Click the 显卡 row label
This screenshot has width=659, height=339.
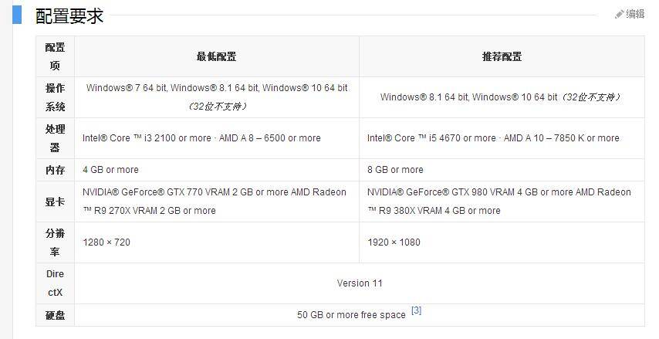tap(55, 201)
